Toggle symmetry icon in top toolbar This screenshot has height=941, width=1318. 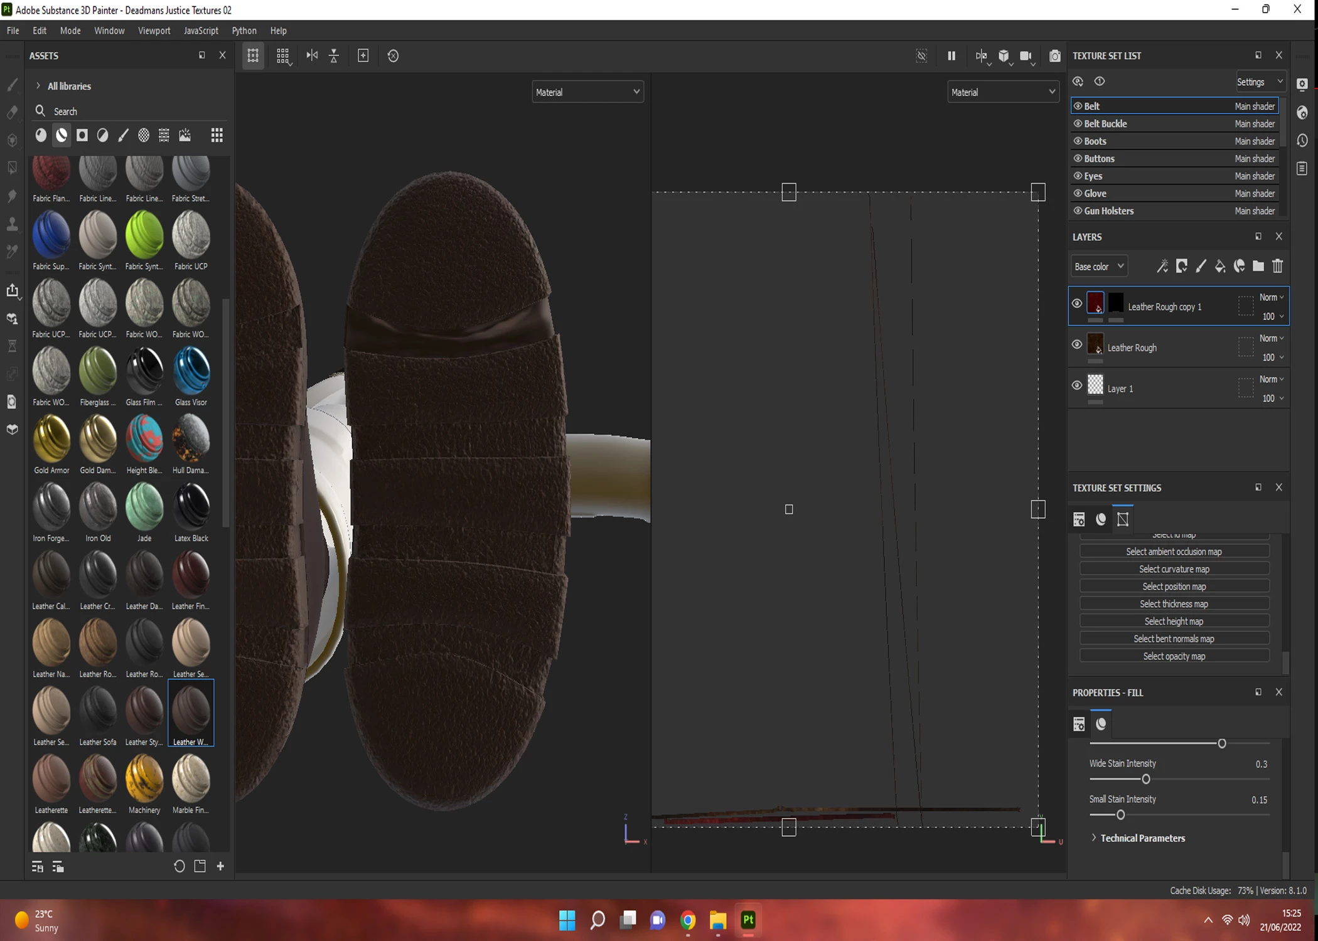click(312, 56)
